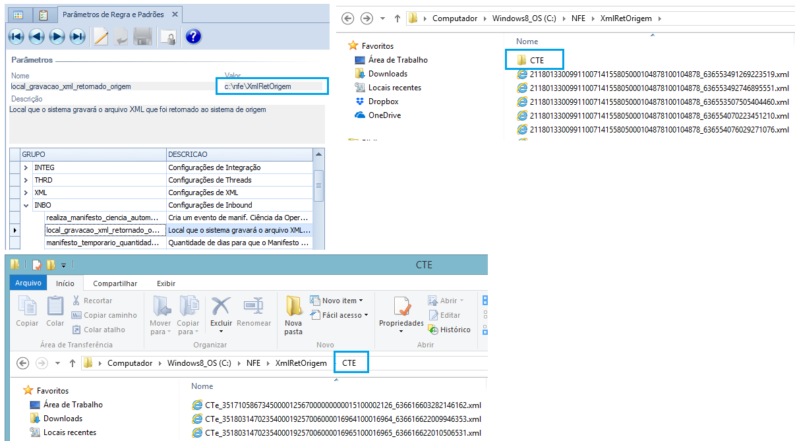Click the pencil edit icon

pos(101,37)
